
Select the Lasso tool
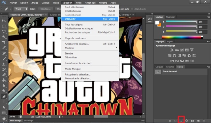(4, 31)
